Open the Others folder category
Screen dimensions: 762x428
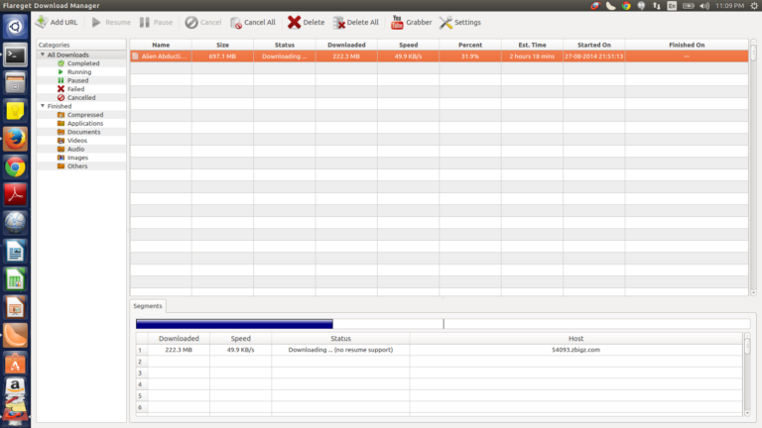pyautogui.click(x=77, y=166)
